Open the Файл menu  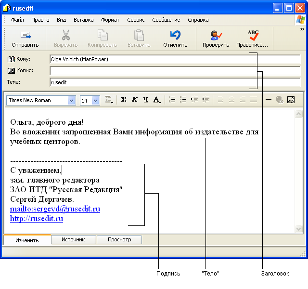17,20
